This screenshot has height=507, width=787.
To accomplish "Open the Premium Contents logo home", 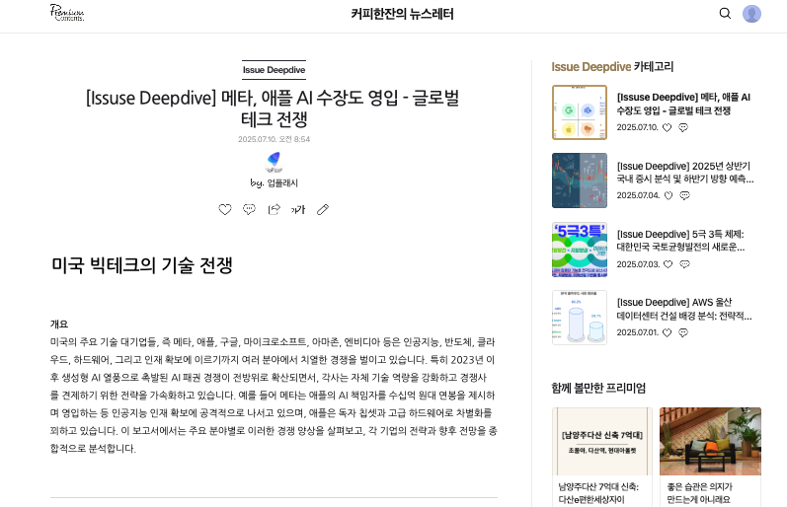I will tap(67, 13).
